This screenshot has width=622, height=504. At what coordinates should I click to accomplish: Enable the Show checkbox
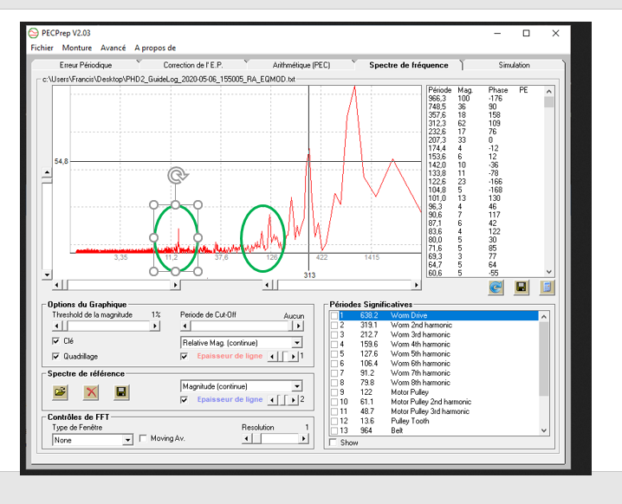point(333,443)
